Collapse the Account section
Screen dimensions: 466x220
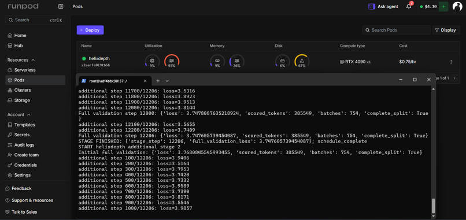19,114
